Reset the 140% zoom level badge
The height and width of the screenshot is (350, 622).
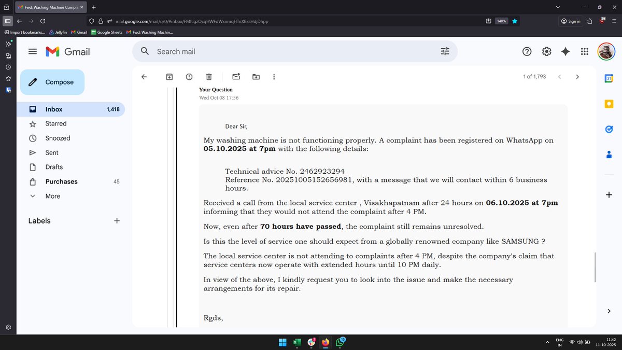(501, 21)
